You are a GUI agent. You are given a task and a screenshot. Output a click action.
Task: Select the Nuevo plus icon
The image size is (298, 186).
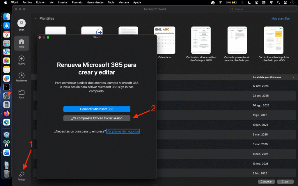(x=21, y=59)
